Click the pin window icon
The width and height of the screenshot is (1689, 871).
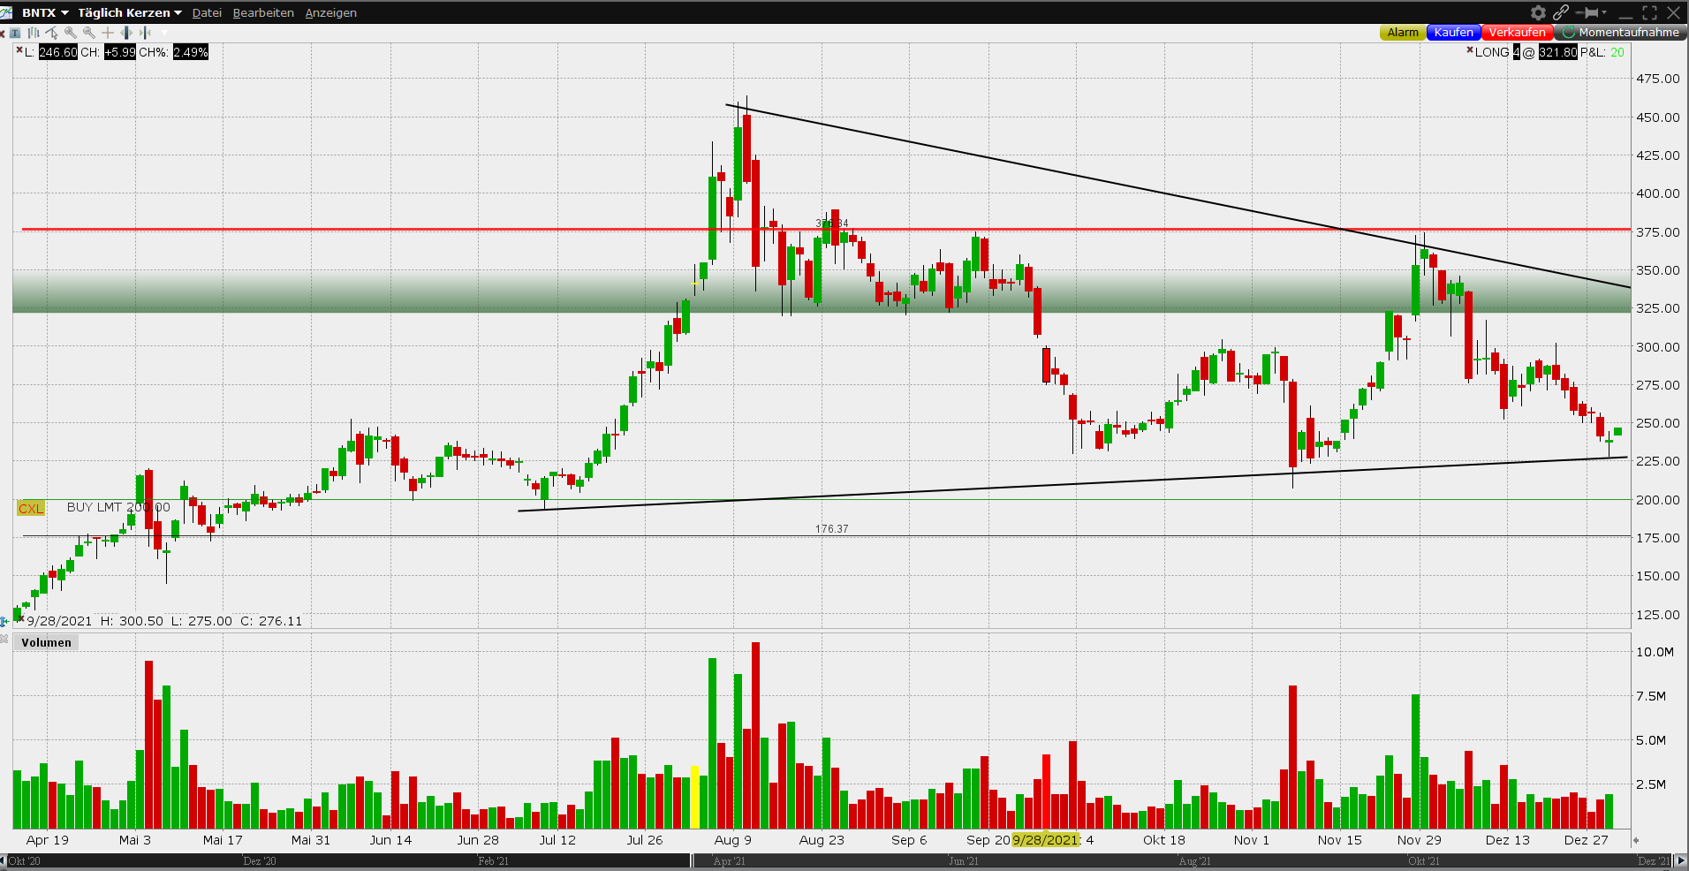1587,12
